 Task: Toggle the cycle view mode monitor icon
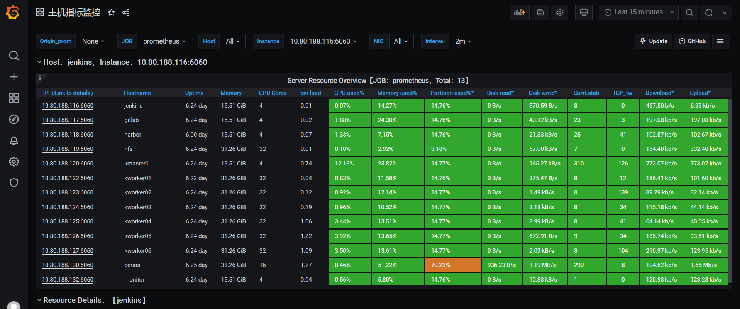(584, 12)
